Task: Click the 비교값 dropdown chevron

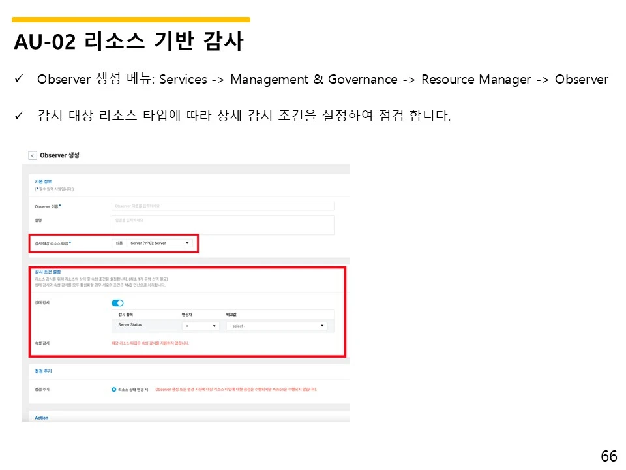Action: click(x=321, y=325)
